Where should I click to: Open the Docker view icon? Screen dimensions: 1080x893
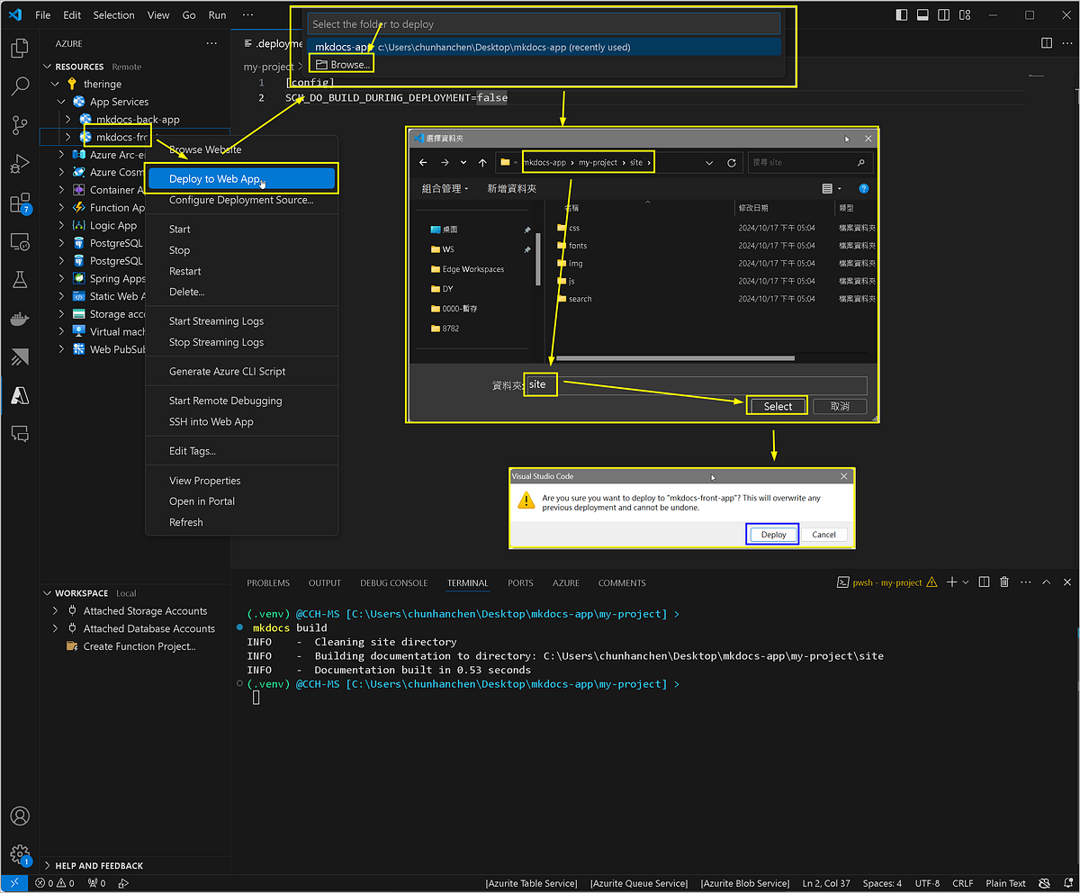click(19, 320)
